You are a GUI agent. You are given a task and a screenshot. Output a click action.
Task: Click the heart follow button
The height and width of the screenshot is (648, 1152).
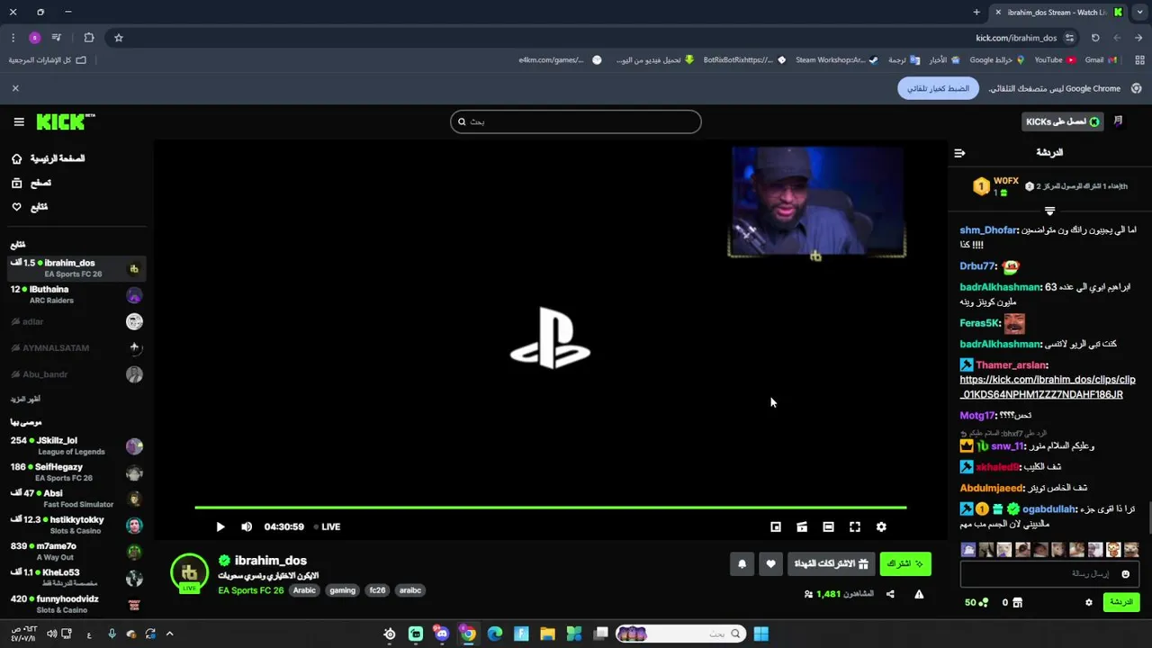[770, 564]
